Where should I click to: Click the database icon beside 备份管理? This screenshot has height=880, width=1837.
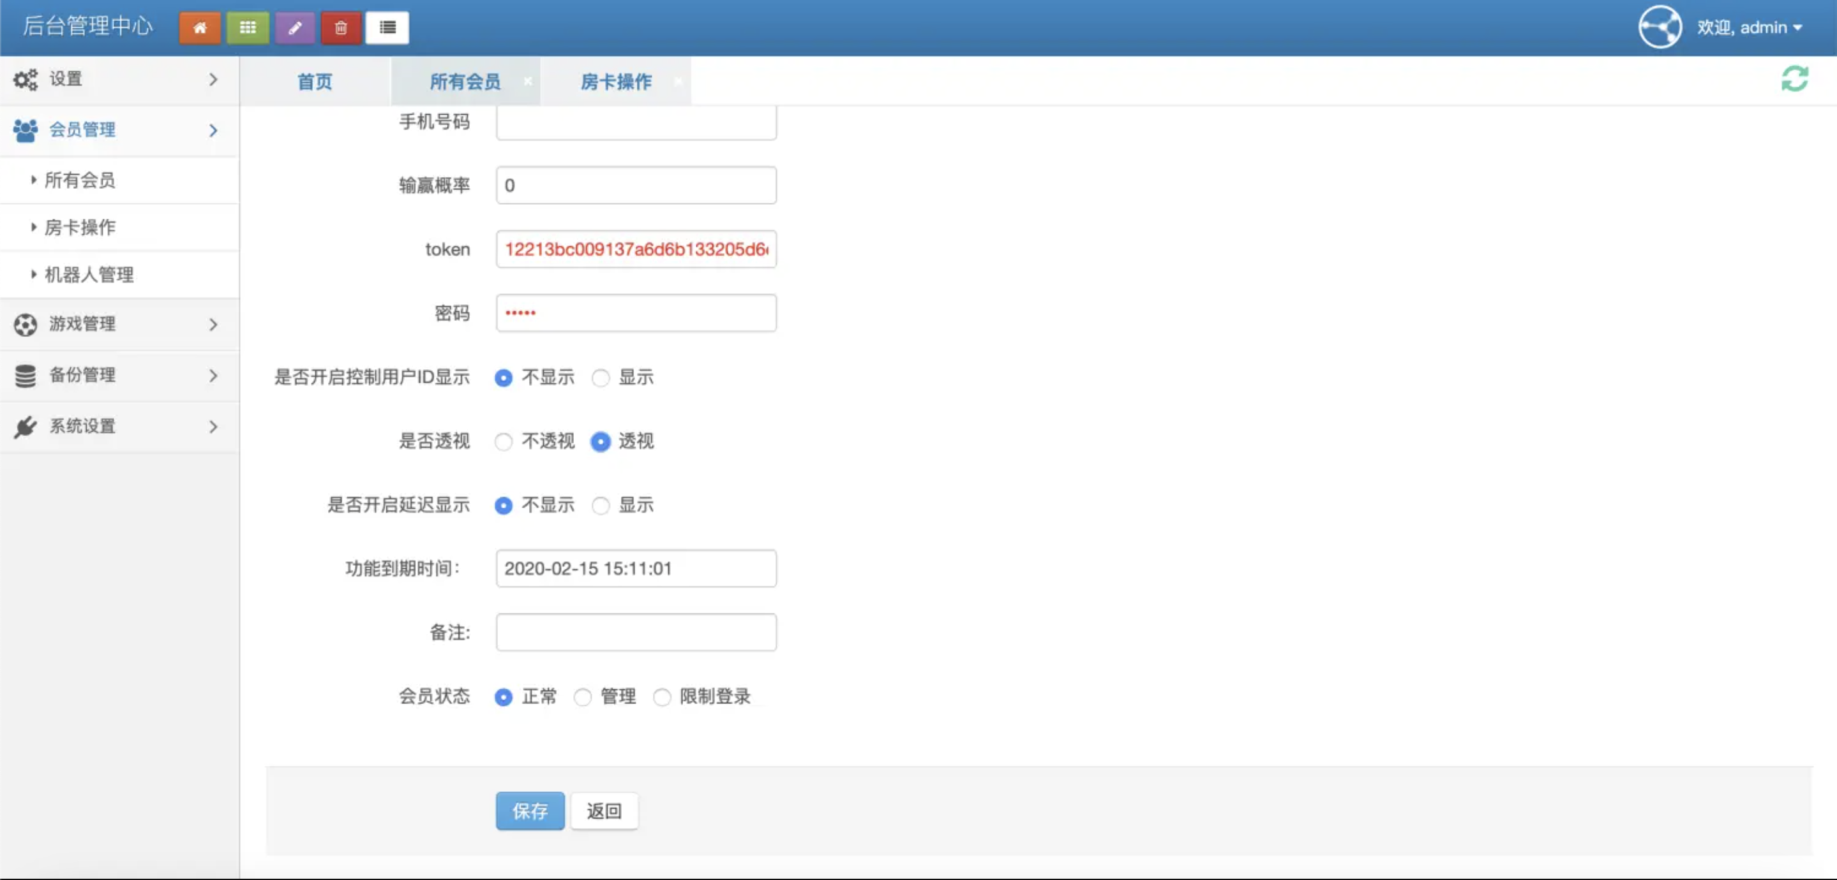(26, 376)
